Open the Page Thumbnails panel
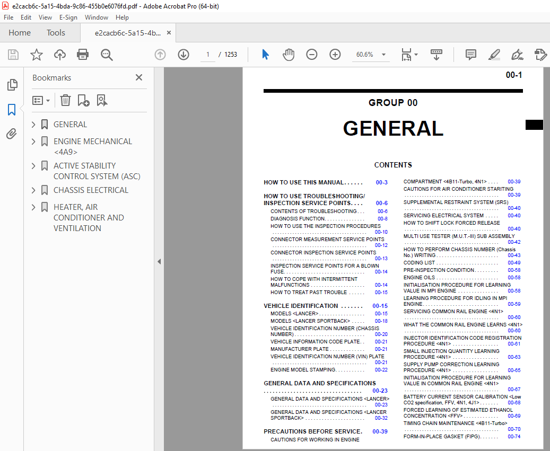The width and height of the screenshot is (550, 451). (12, 85)
